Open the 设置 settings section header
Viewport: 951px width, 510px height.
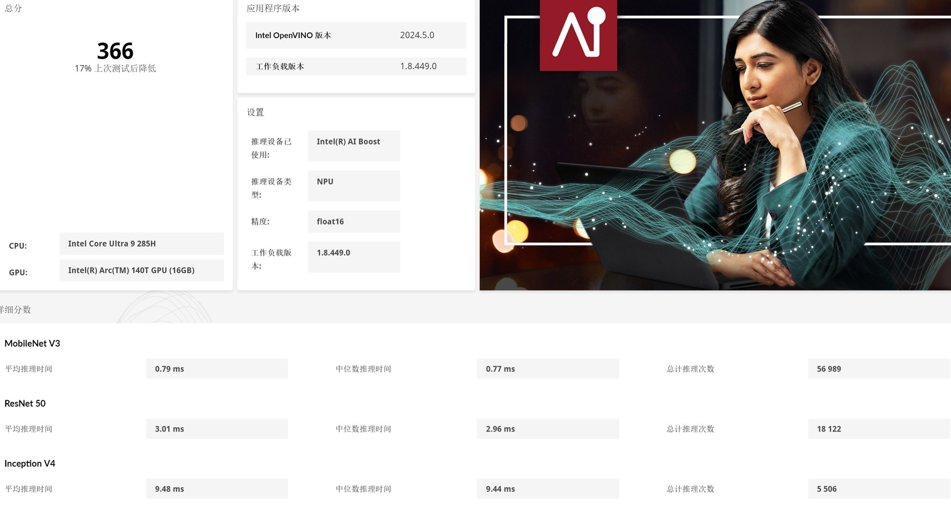point(255,112)
